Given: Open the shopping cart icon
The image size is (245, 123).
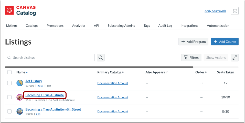Looking at the screenshot, I should click(x=235, y=11).
